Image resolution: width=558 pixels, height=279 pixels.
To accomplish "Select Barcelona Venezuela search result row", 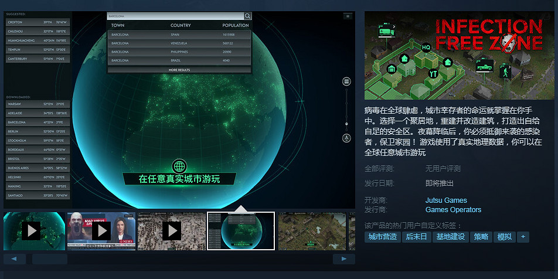I will [x=179, y=43].
